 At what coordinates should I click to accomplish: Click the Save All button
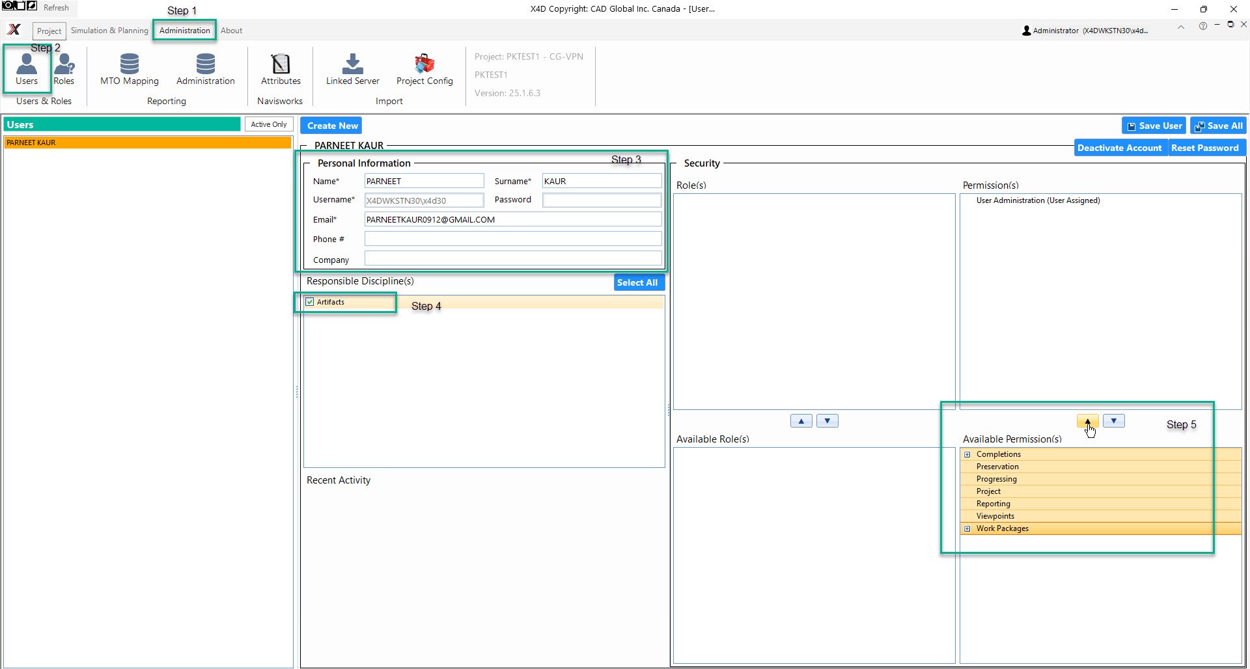click(x=1218, y=126)
